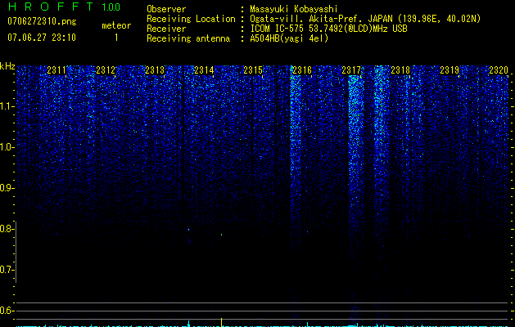Click the 0.7 kHz axis label
Viewport: 515px width, 327px height.
pos(7,270)
